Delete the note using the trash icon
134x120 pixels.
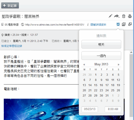pos(124,16)
